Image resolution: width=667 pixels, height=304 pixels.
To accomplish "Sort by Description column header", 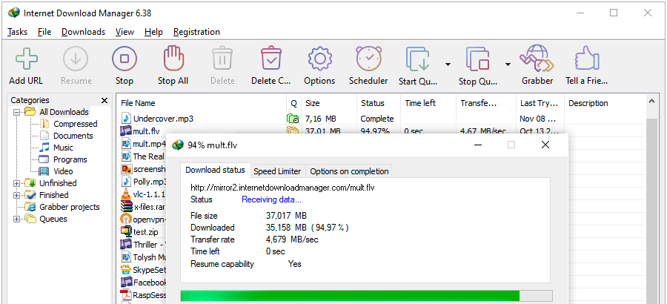I will (x=603, y=103).
